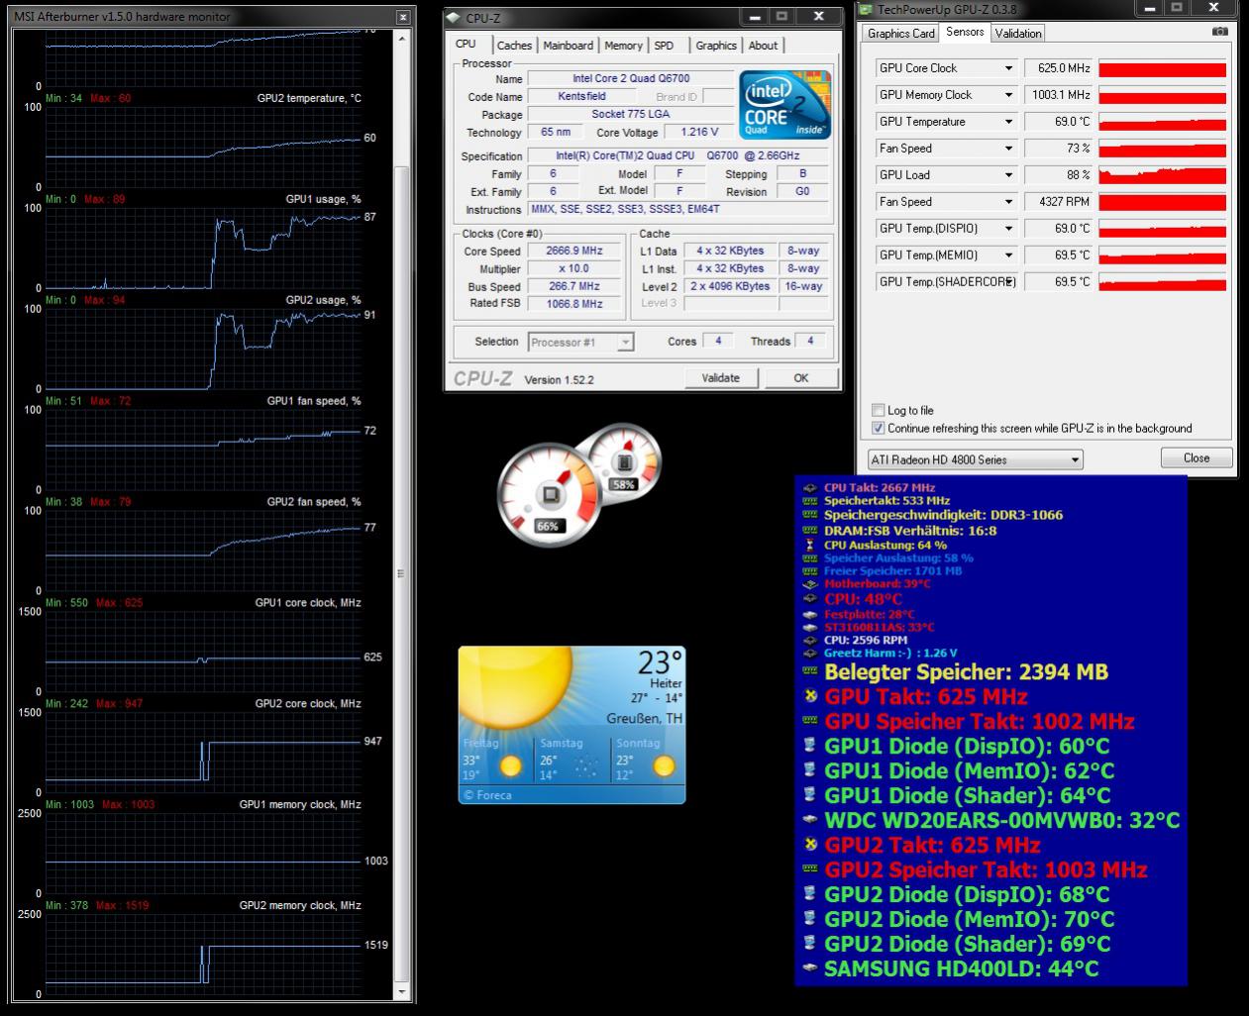Click GPU Load red history graph
The width and height of the screenshot is (1249, 1016).
pyautogui.click(x=1162, y=176)
